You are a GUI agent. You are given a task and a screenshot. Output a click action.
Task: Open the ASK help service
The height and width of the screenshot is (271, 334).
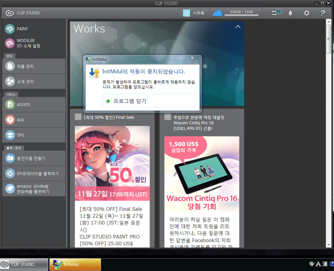(x=34, y=120)
